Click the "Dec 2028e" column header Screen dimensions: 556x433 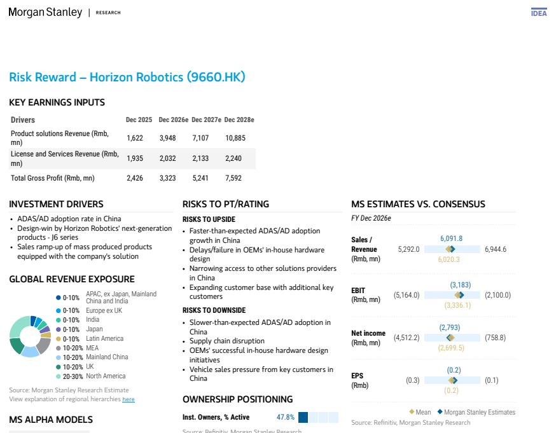tap(239, 120)
